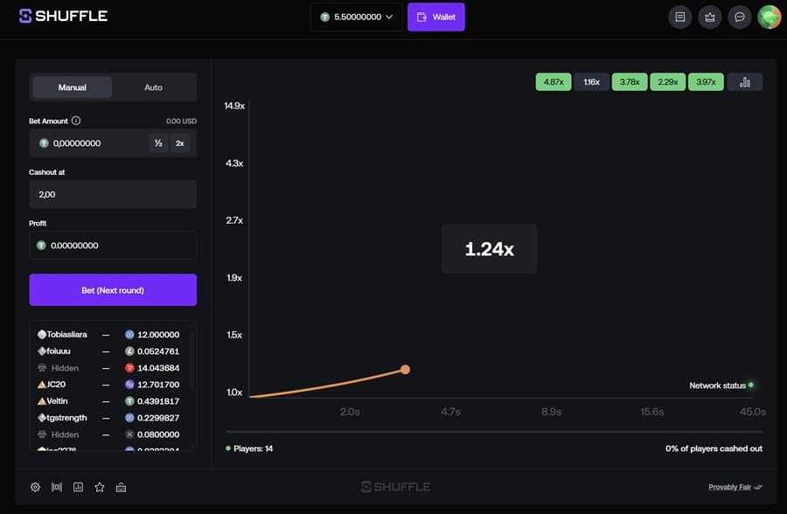Open the chat bubble icon

740,17
